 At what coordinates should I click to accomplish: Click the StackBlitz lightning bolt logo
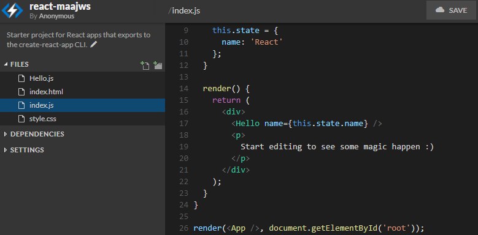click(12, 10)
